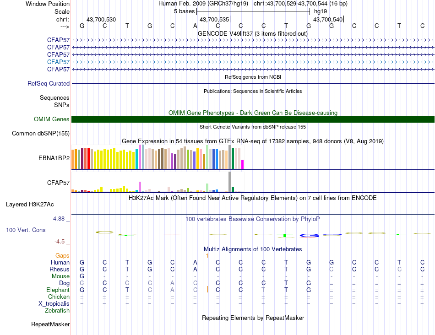Click the orange Gaps row label

[63, 255]
